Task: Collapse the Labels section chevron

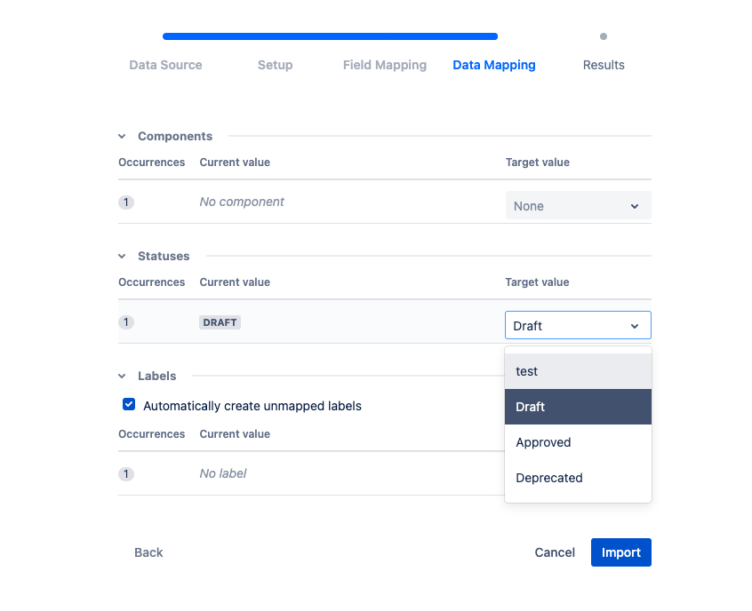Action: (123, 377)
